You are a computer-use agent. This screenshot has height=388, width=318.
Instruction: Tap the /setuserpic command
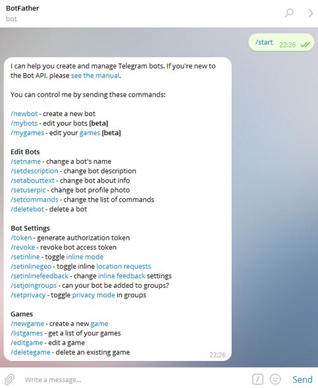(x=28, y=190)
